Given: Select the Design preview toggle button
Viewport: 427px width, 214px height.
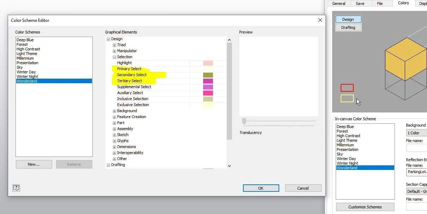Looking at the screenshot, I should 348,19.
